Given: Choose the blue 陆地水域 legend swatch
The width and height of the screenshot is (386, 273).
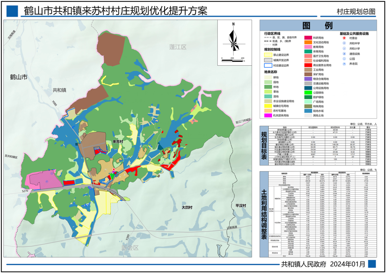Looking at the screenshot, I should pyautogui.click(x=309, y=111).
